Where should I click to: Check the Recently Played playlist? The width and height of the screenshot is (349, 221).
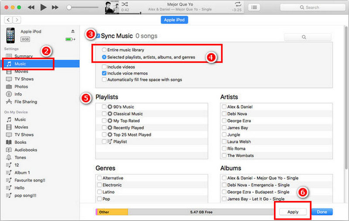(104, 128)
